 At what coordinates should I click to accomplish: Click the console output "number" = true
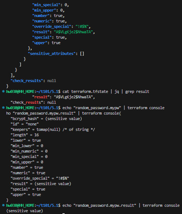click(27, 167)
